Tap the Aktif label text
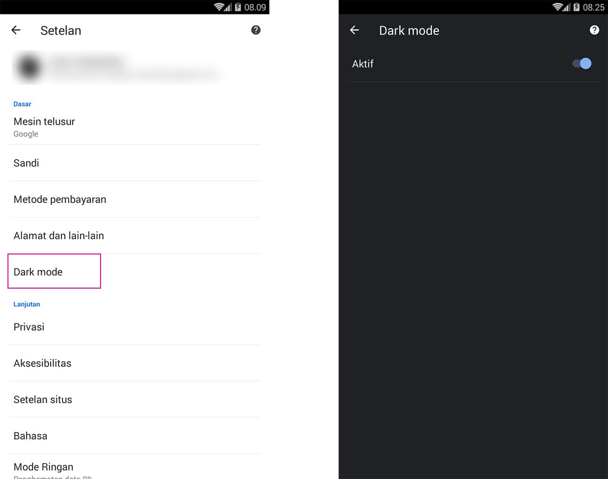608x479 pixels. point(362,64)
